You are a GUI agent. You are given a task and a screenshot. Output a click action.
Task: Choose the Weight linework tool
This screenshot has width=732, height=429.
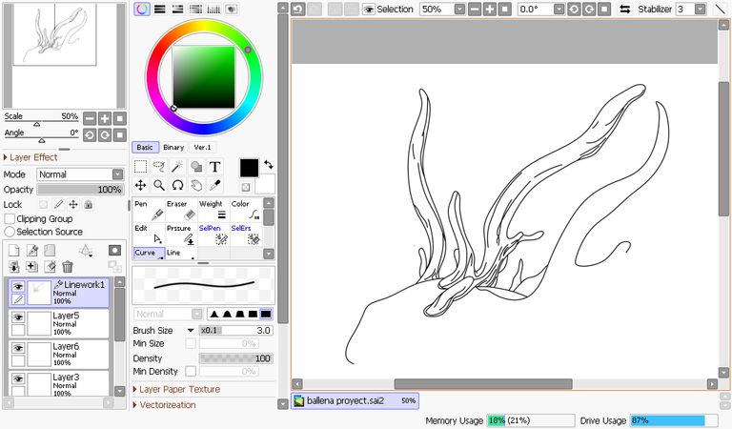point(213,210)
